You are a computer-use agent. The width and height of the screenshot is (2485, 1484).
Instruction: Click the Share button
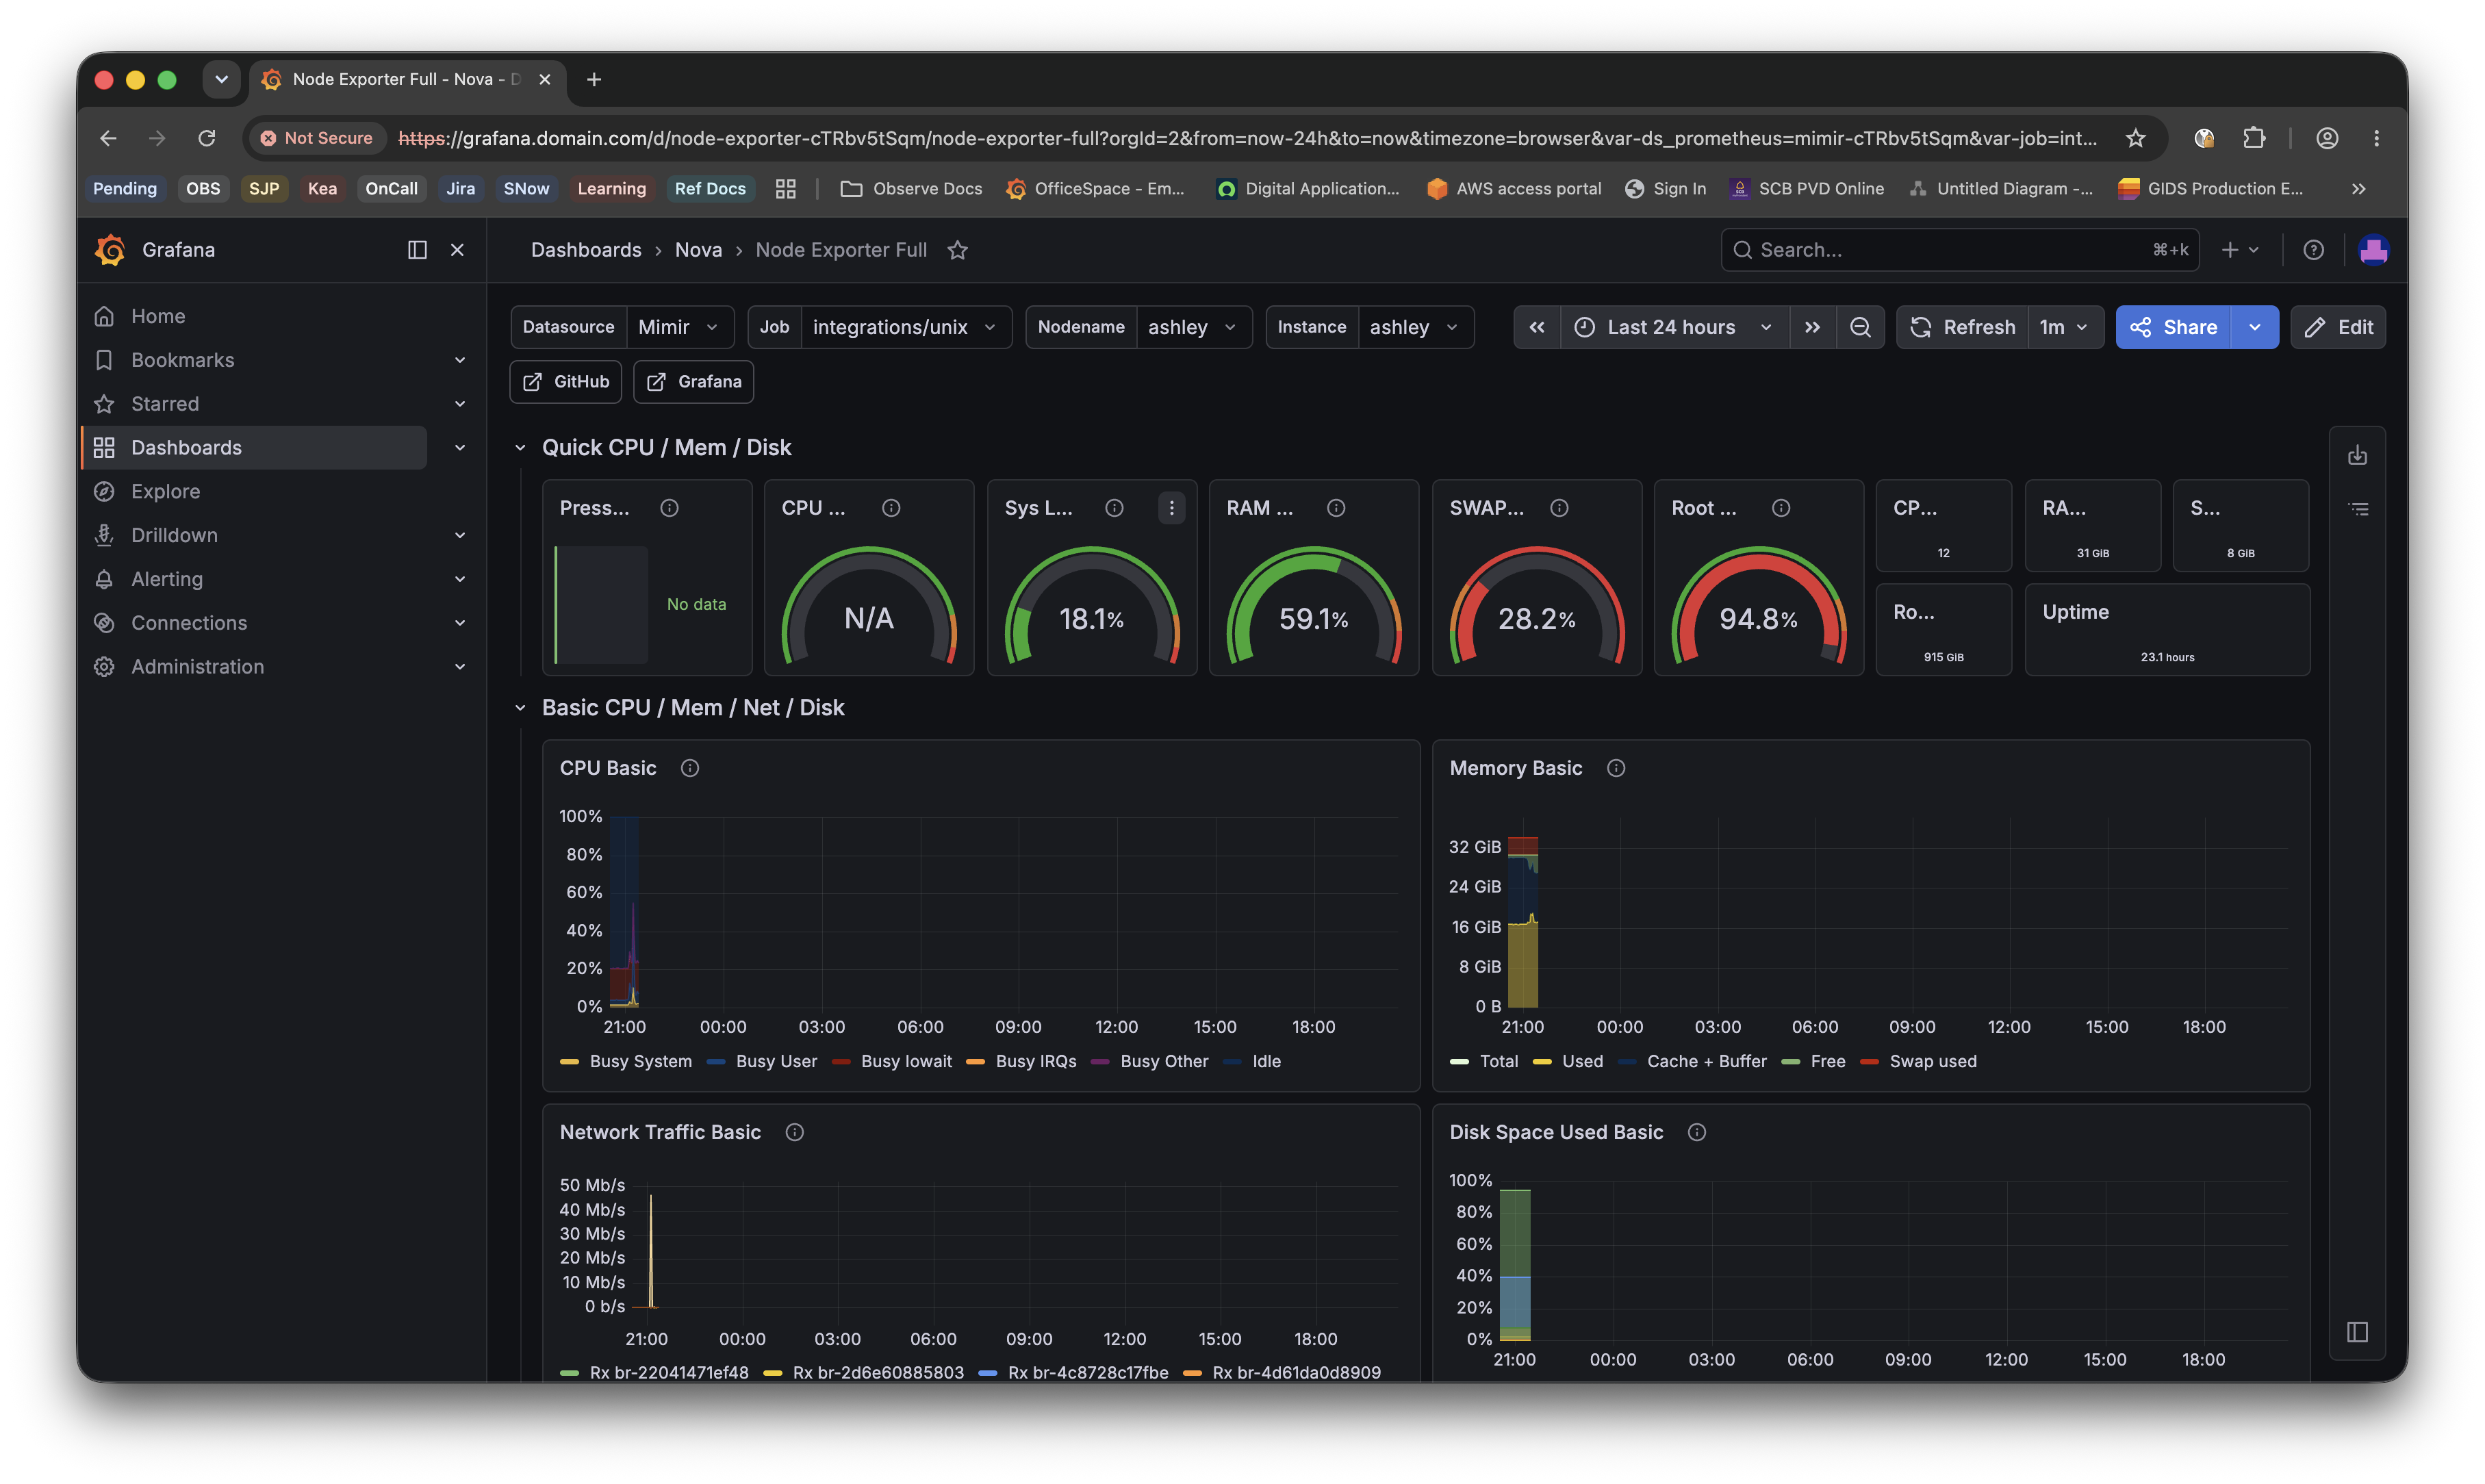tap(2173, 327)
